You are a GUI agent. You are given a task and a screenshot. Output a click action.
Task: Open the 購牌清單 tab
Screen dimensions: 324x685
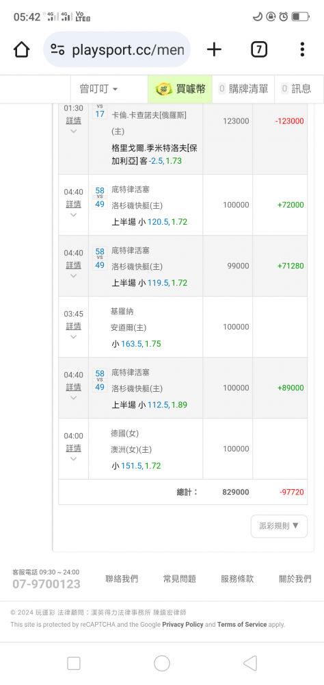tap(243, 89)
